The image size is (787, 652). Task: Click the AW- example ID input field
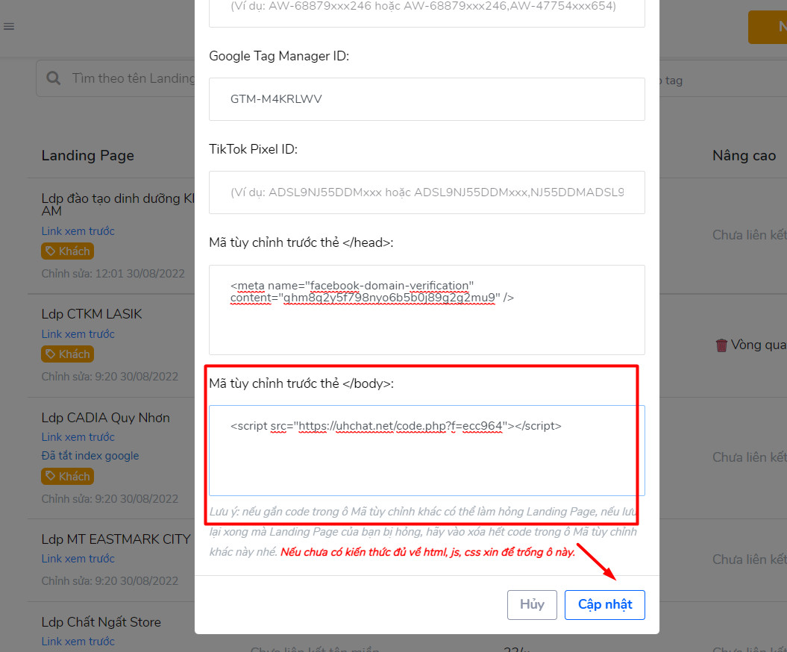click(427, 13)
